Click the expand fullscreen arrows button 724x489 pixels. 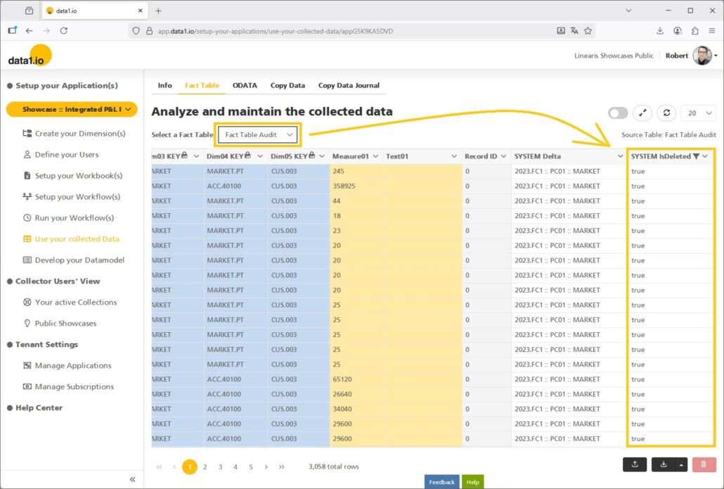(x=642, y=113)
